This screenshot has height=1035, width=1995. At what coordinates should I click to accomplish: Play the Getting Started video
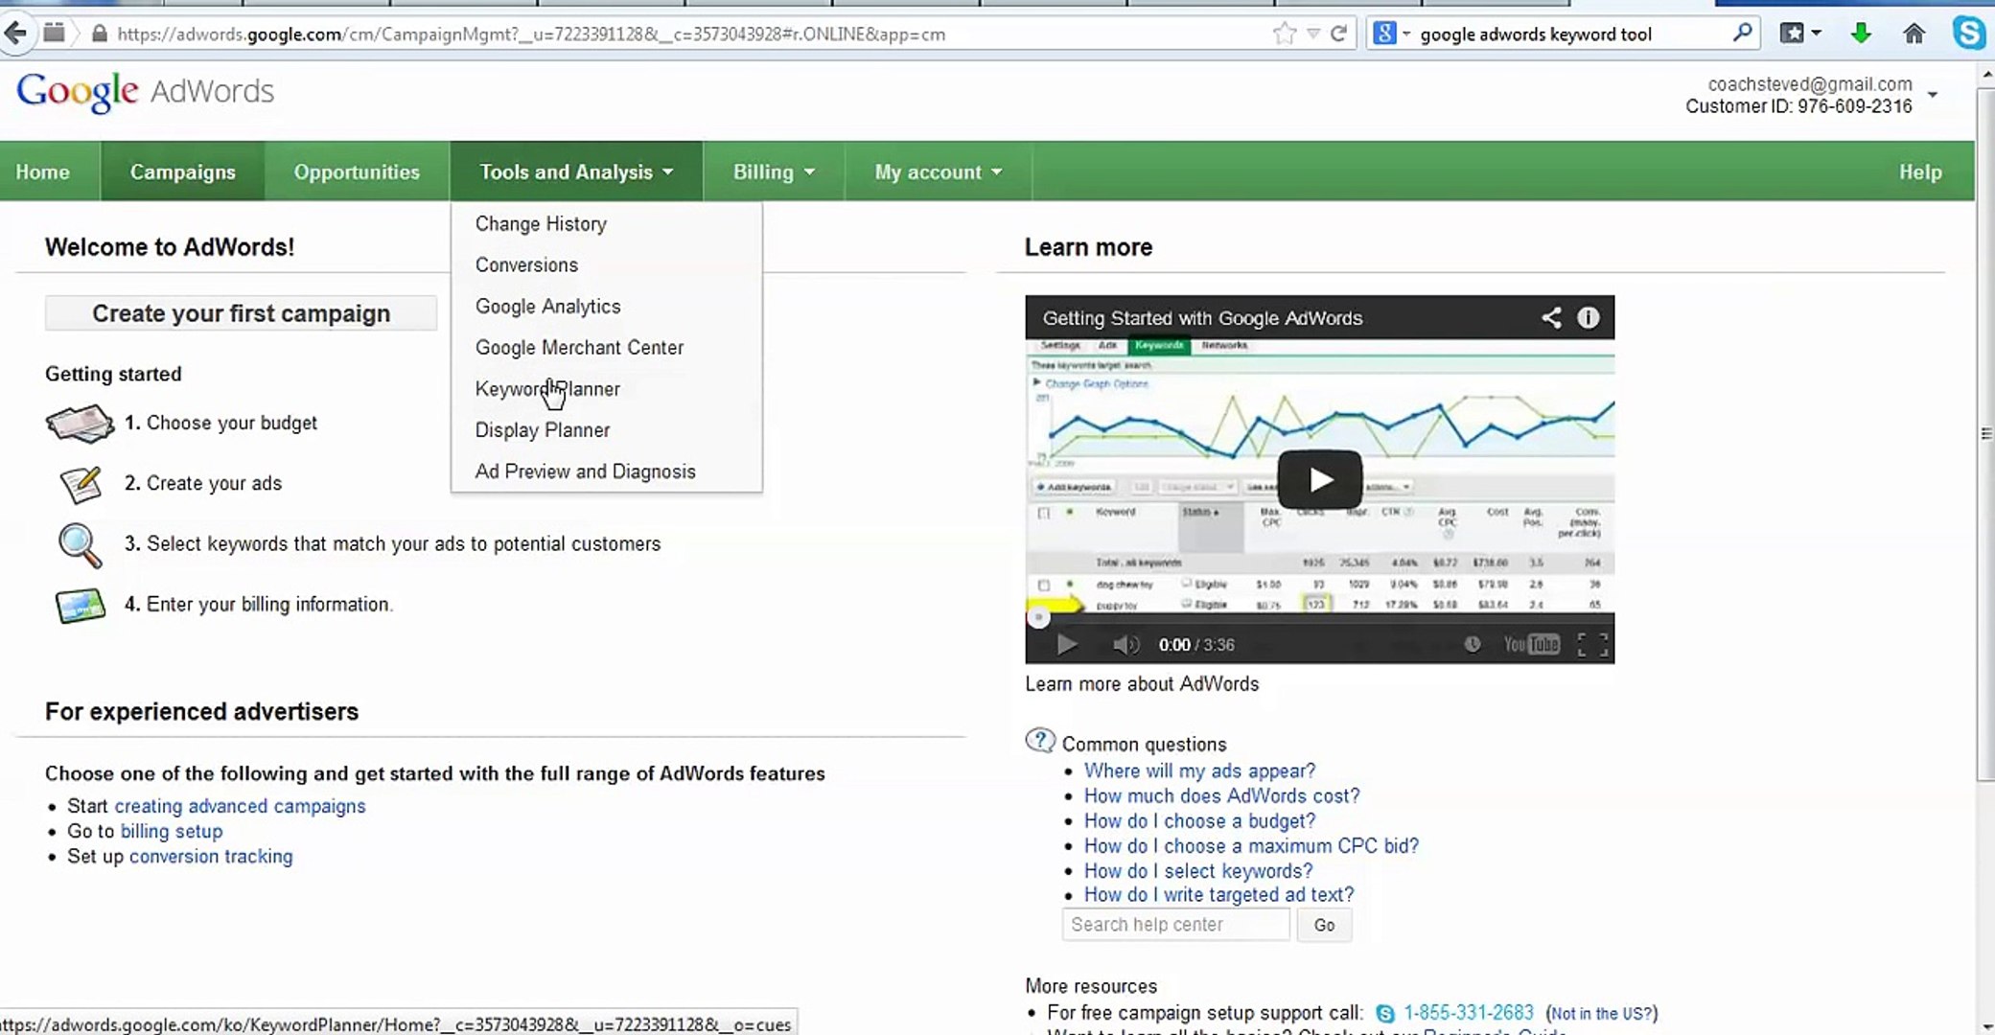coord(1319,479)
